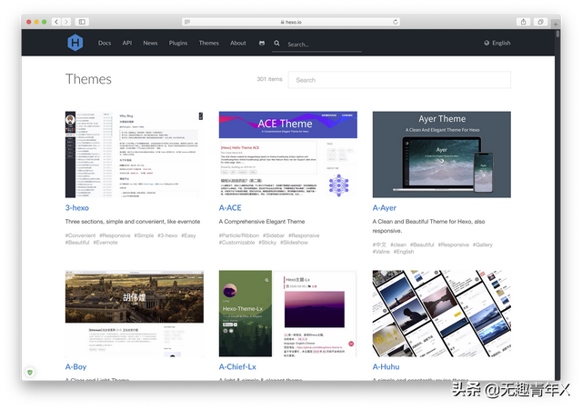Click the #Valine tag
The image size is (582, 409).
[381, 252]
